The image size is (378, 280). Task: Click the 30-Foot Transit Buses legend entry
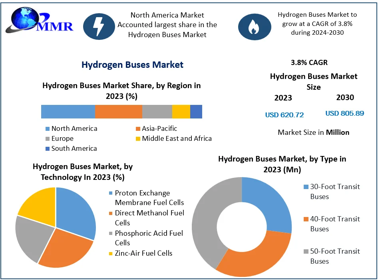click(330, 191)
